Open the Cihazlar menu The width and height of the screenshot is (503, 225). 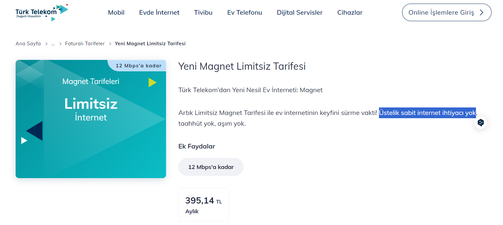tap(350, 13)
